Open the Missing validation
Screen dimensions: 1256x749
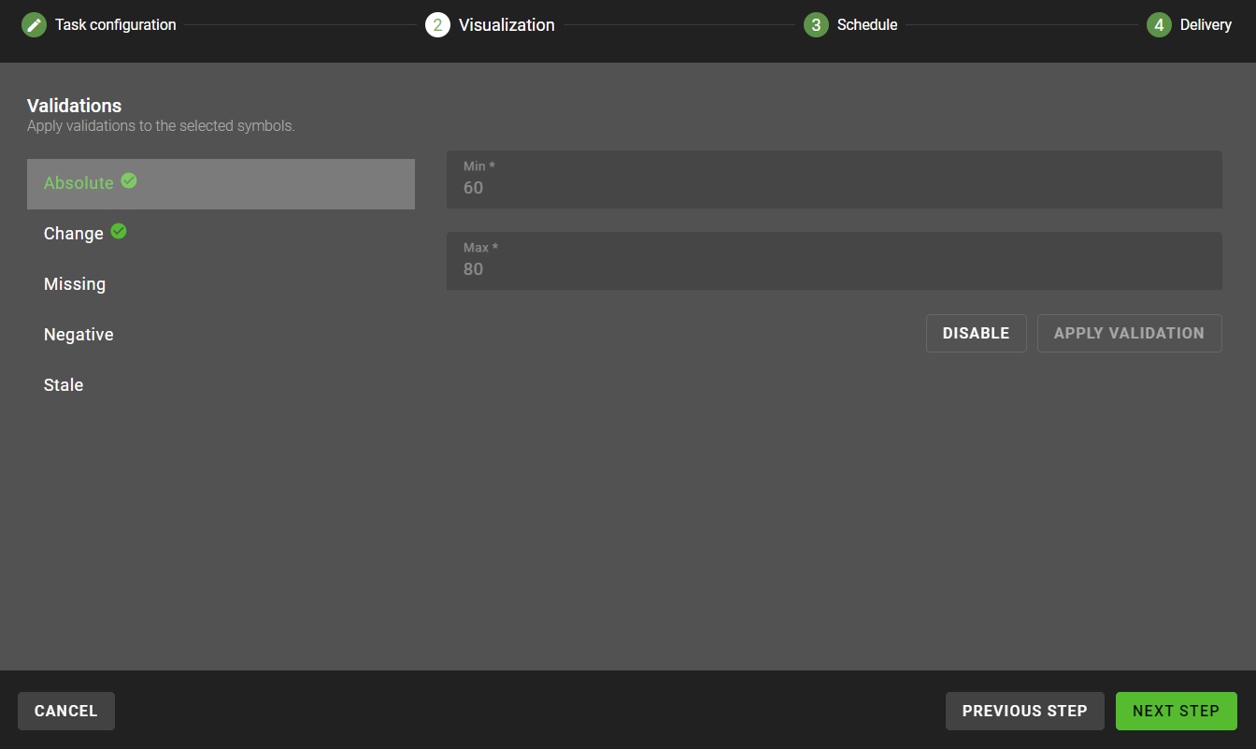[x=221, y=284]
